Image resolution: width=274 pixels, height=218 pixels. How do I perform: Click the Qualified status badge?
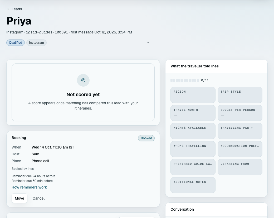point(16,43)
